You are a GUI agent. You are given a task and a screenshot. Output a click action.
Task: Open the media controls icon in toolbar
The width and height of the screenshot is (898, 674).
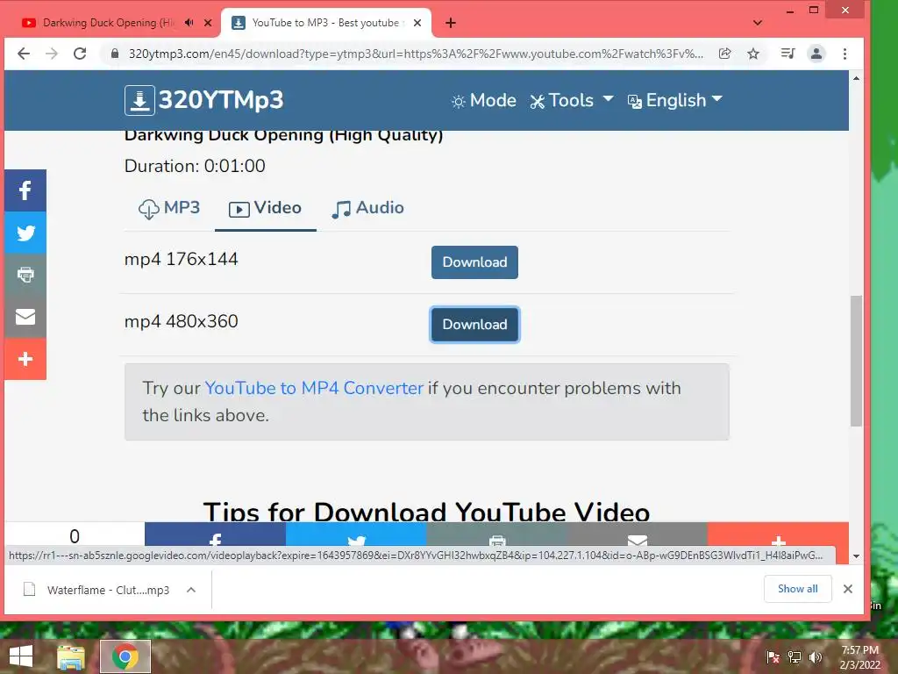click(788, 54)
